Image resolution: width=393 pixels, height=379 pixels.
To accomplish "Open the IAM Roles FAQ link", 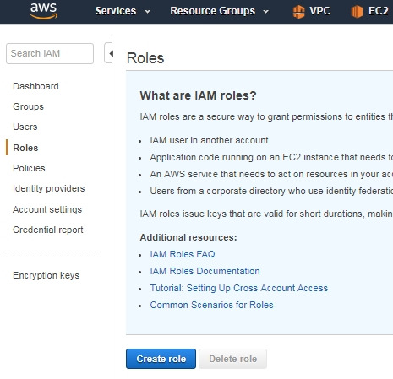I will click(x=183, y=254).
